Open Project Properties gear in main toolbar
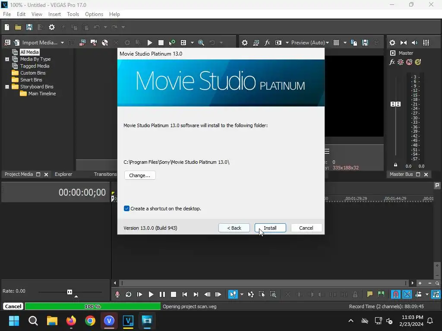This screenshot has height=331, width=442. [52, 27]
